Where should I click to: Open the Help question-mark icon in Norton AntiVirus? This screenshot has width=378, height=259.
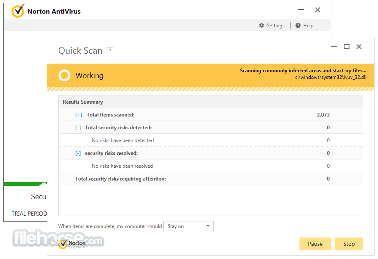click(x=298, y=25)
